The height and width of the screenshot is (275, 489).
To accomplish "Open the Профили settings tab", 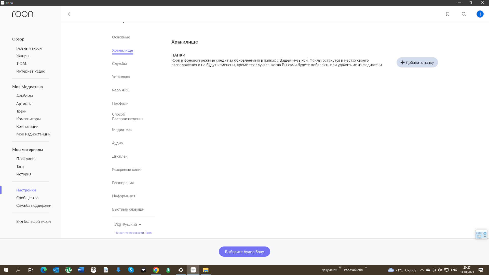I will pyautogui.click(x=120, y=103).
